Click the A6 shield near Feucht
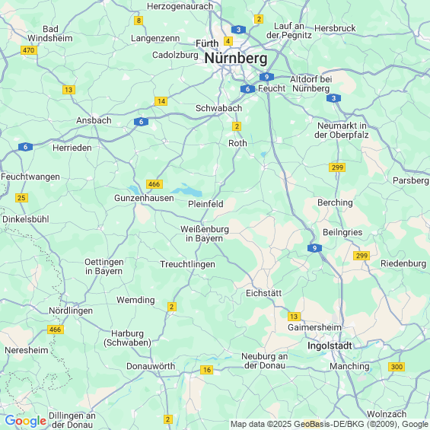 [247, 89]
